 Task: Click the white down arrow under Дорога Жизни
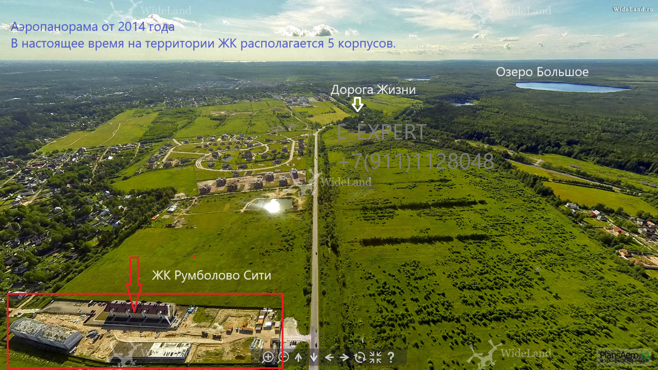click(357, 104)
